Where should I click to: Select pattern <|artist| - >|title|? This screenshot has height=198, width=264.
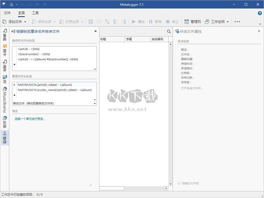pyautogui.click(x=29, y=49)
